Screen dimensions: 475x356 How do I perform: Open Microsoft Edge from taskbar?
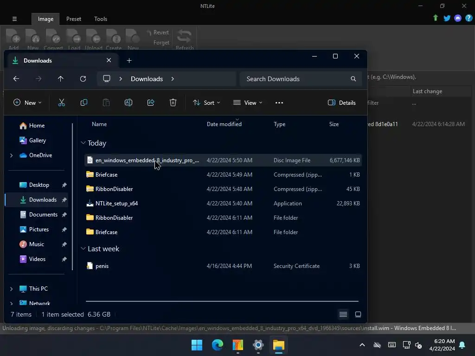(x=217, y=345)
